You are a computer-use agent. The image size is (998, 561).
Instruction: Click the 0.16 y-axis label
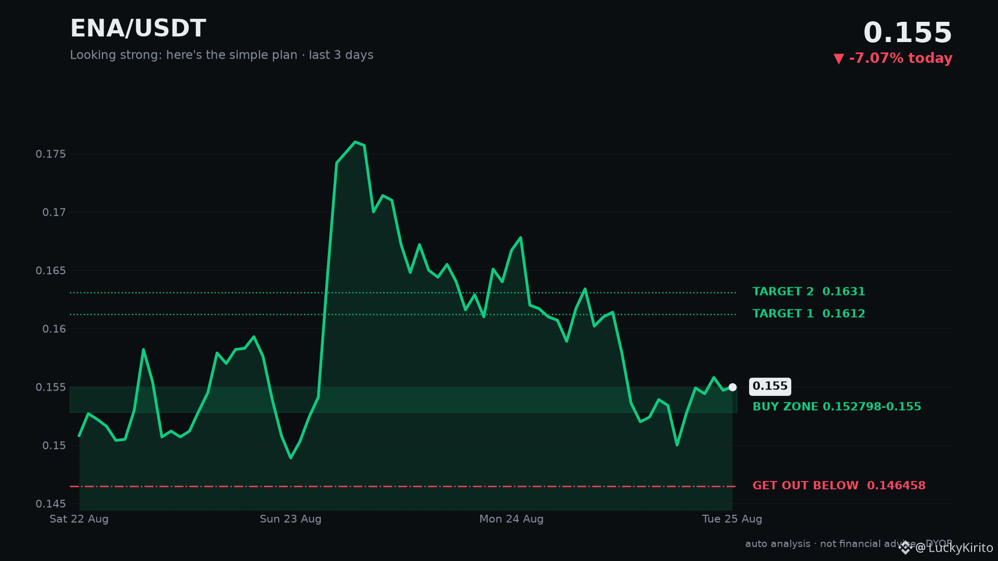54,329
